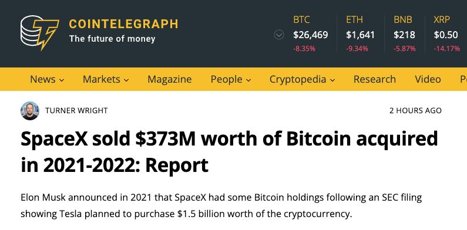Open the BTC price ticker

[310, 34]
